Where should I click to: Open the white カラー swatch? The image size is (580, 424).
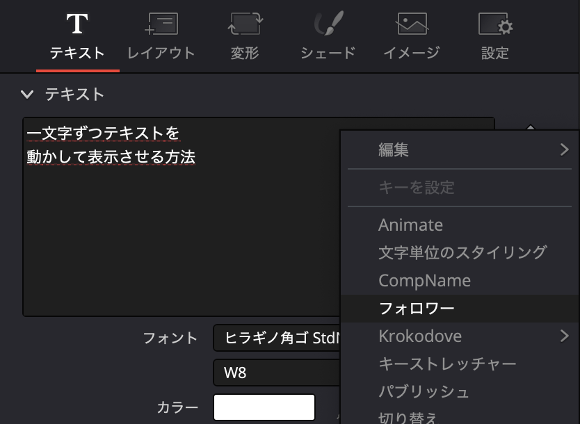[264, 407]
